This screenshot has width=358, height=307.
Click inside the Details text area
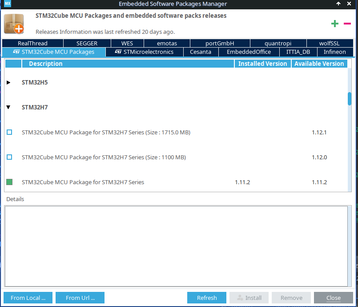pos(176,246)
